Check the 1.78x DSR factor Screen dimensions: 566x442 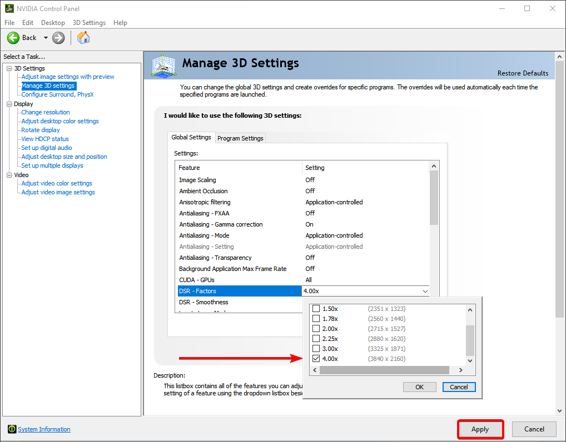pyautogui.click(x=316, y=319)
